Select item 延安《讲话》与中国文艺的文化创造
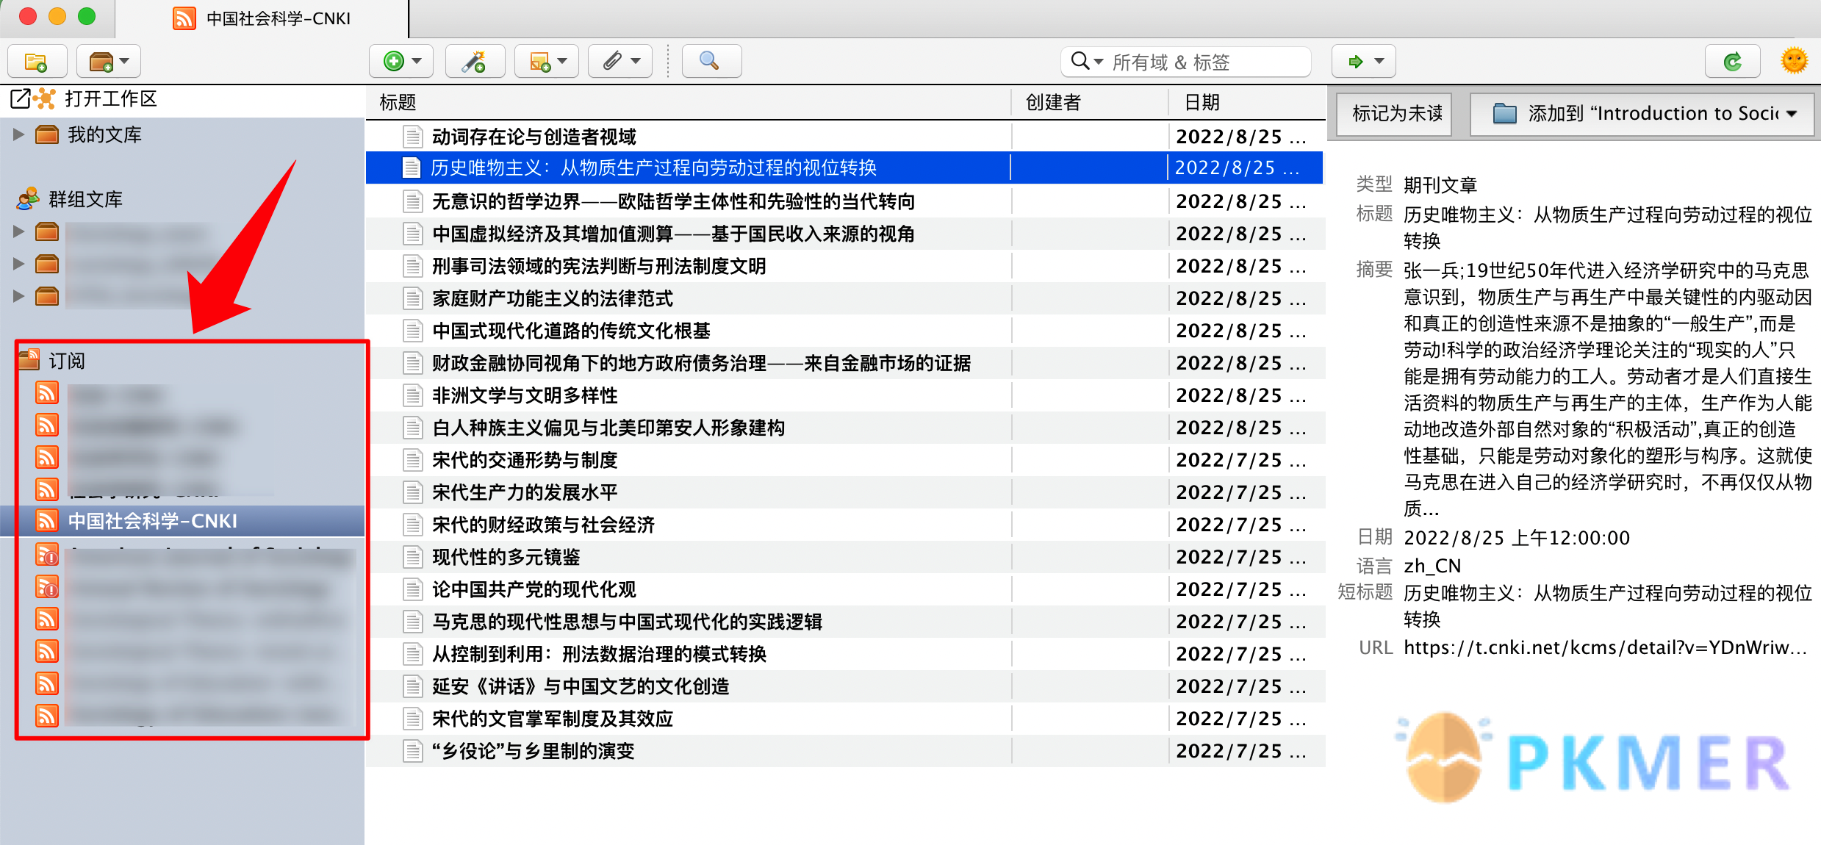This screenshot has height=845, width=1821. click(845, 686)
